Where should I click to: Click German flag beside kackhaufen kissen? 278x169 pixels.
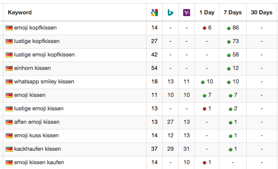pyautogui.click(x=9, y=149)
